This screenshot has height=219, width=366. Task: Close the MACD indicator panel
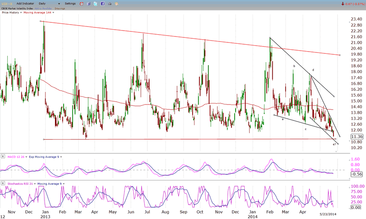pos(3,156)
